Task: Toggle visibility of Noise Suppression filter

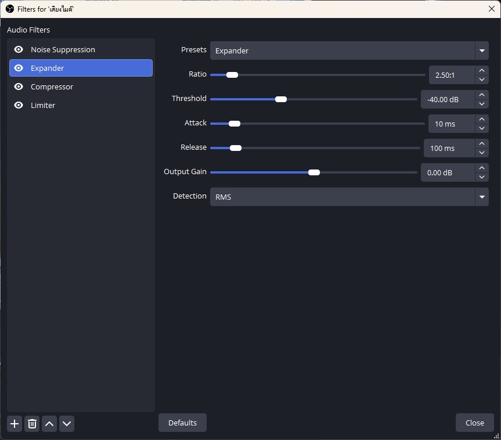Action: point(19,49)
